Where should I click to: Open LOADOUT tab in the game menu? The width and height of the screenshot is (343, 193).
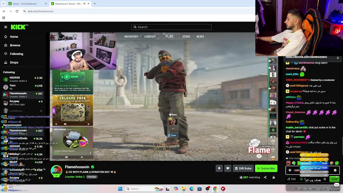150,36
